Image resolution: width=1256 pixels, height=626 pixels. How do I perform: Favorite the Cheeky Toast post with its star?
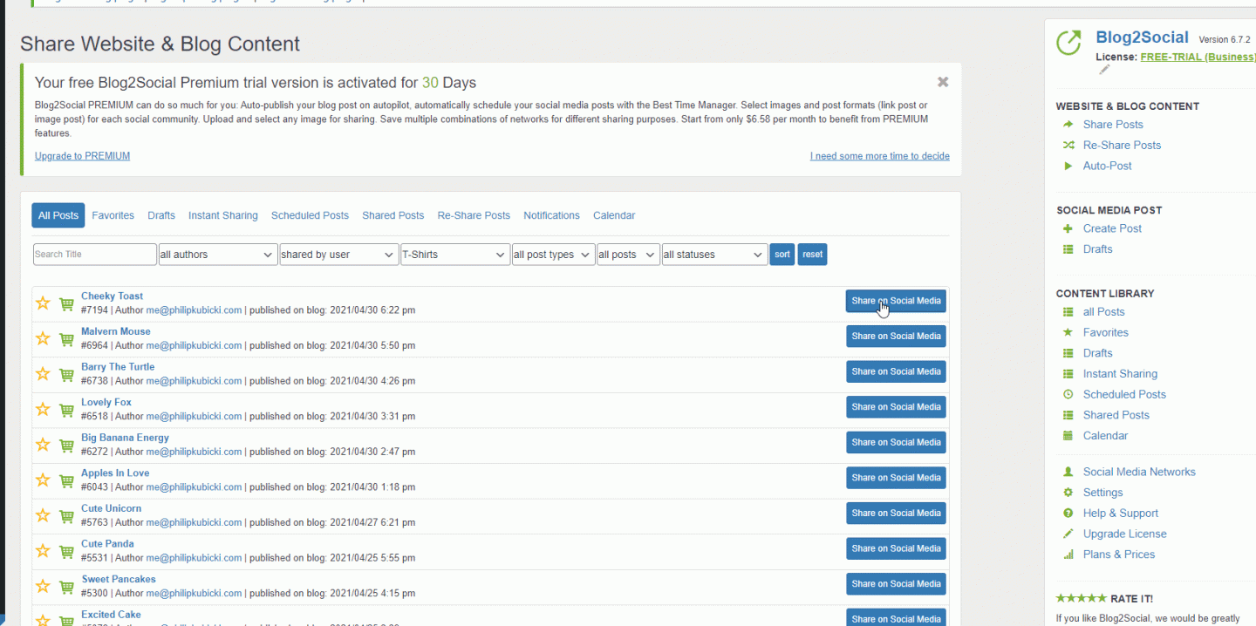pyautogui.click(x=43, y=303)
